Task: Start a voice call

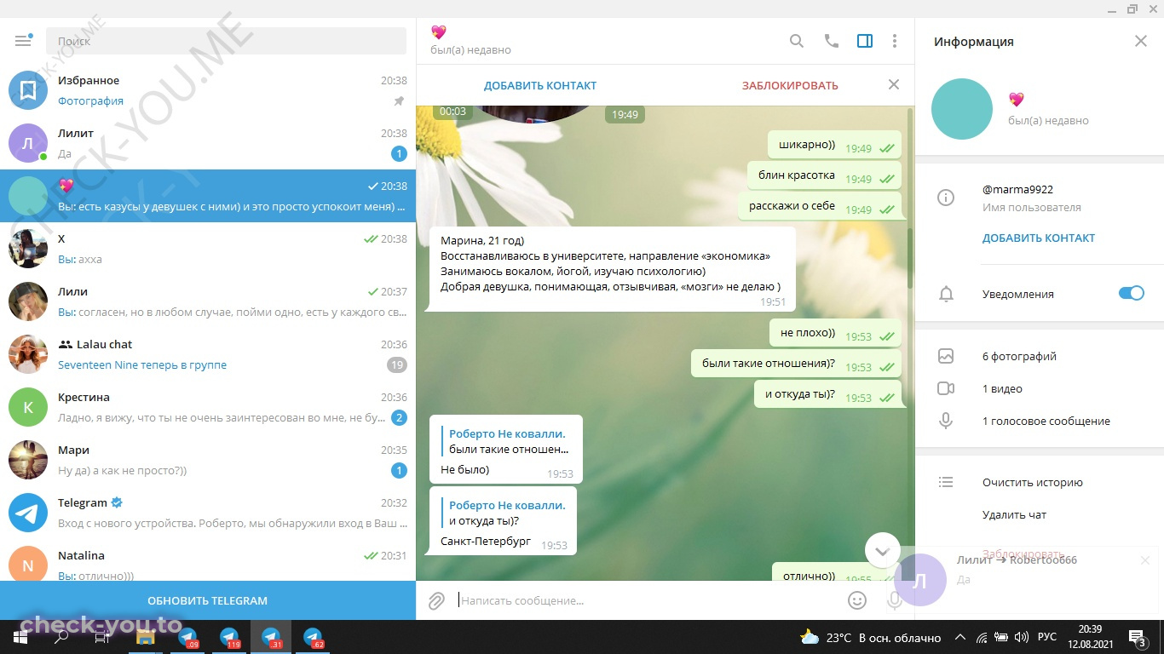Action: (x=832, y=41)
